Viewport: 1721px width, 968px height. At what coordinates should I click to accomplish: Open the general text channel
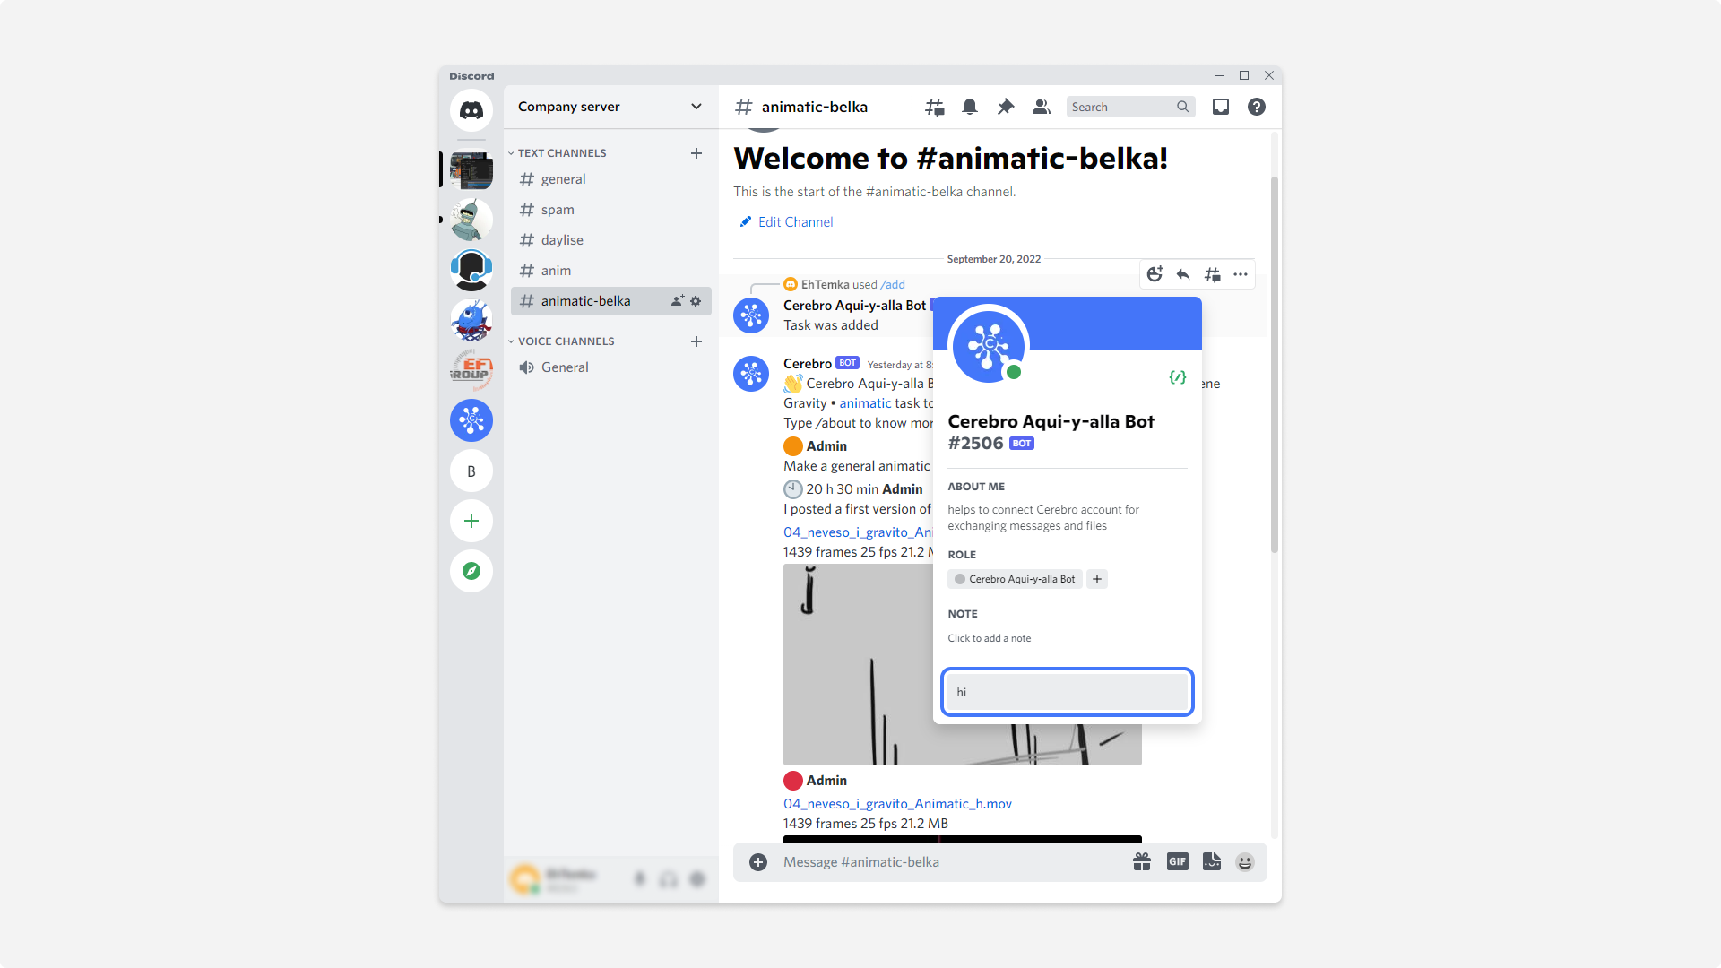[611, 179]
